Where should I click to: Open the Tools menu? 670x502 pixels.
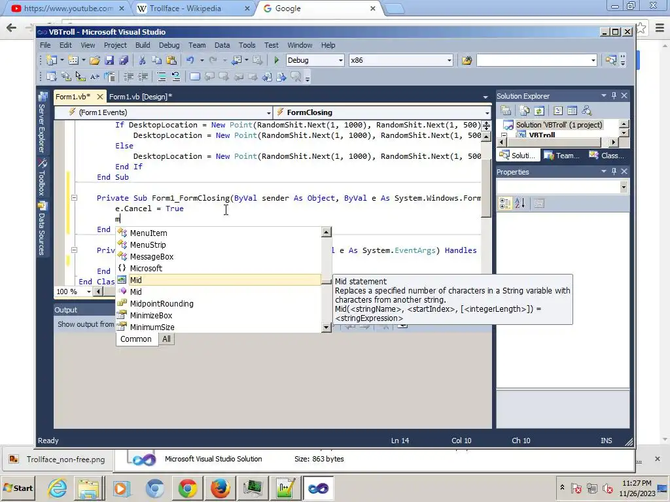click(x=247, y=45)
